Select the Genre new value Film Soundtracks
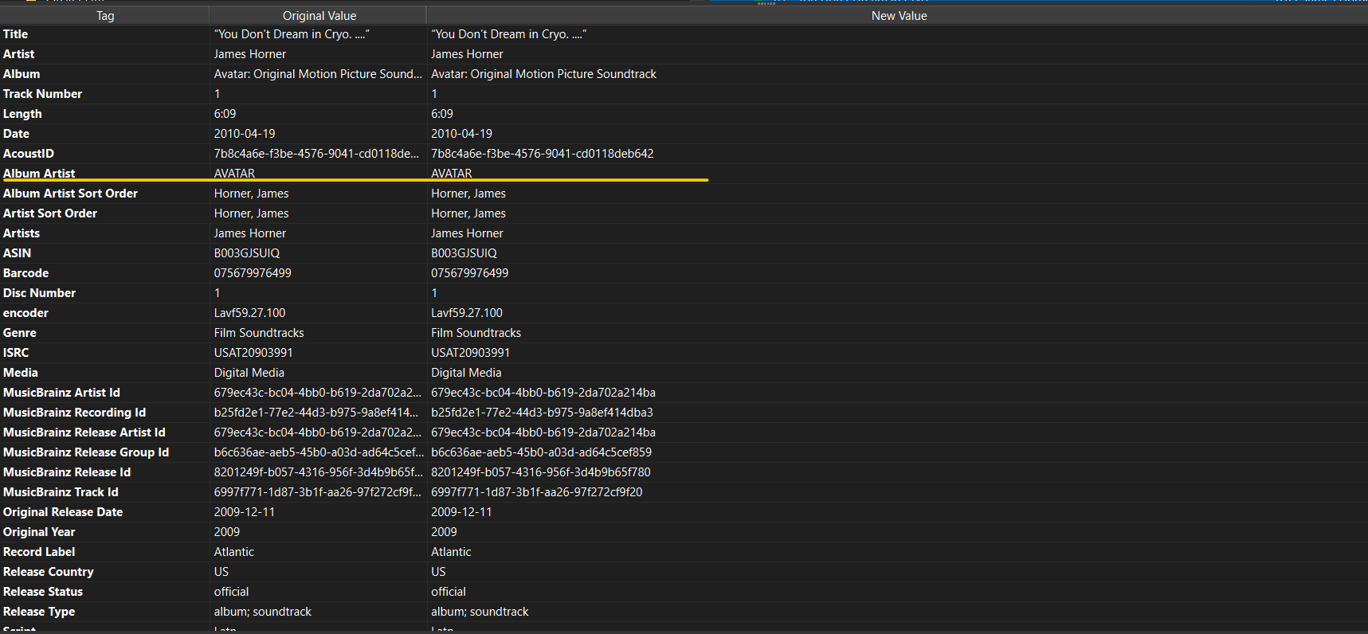This screenshot has height=634, width=1368. (x=476, y=333)
